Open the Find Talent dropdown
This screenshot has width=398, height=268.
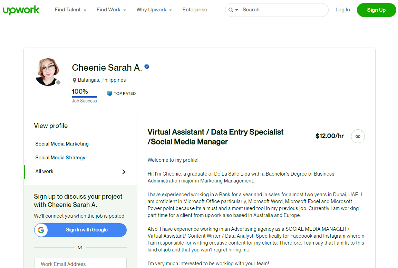point(70,10)
